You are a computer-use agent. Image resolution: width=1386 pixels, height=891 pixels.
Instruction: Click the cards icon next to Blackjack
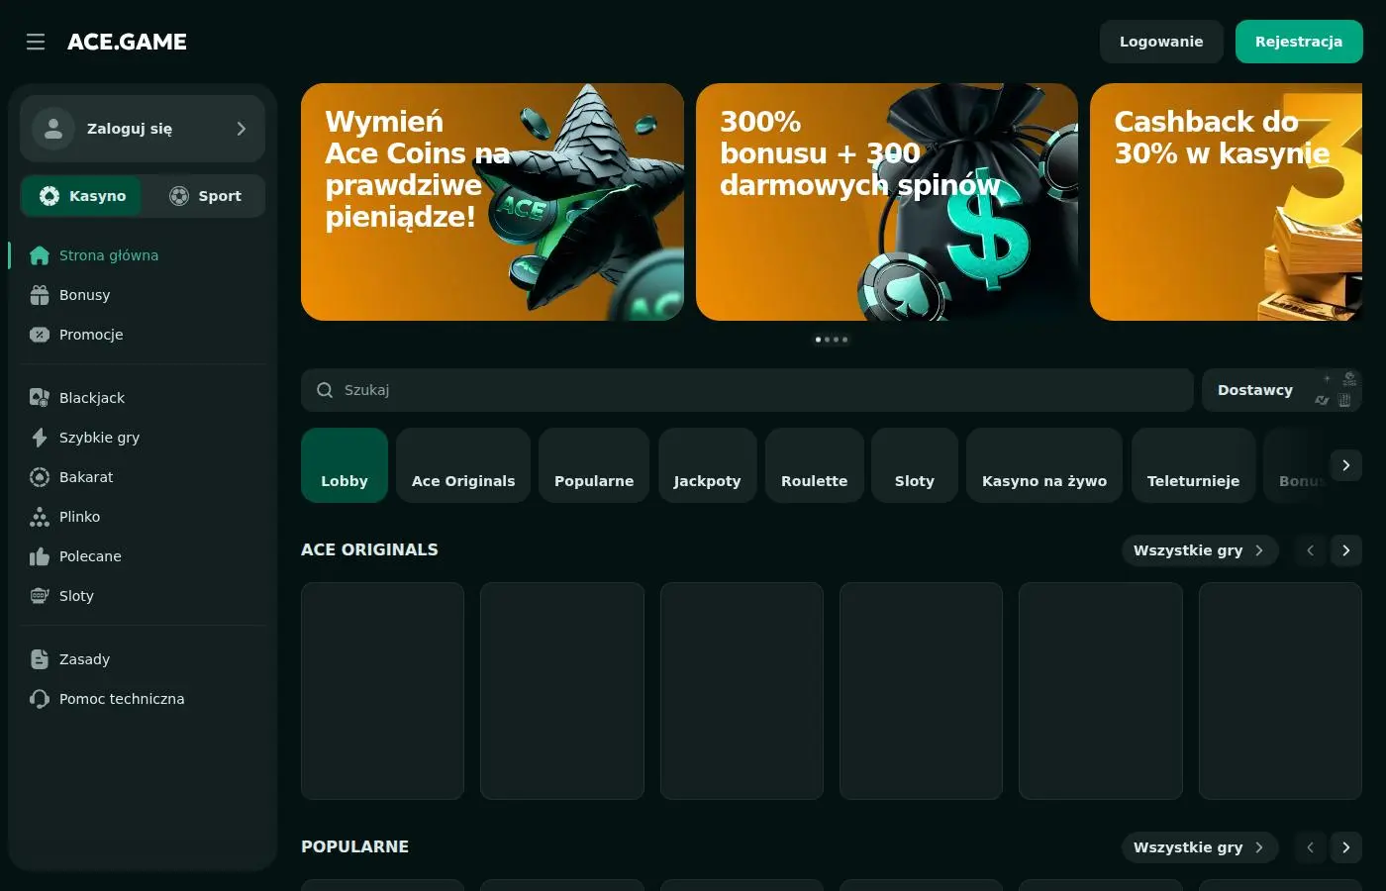tap(40, 398)
